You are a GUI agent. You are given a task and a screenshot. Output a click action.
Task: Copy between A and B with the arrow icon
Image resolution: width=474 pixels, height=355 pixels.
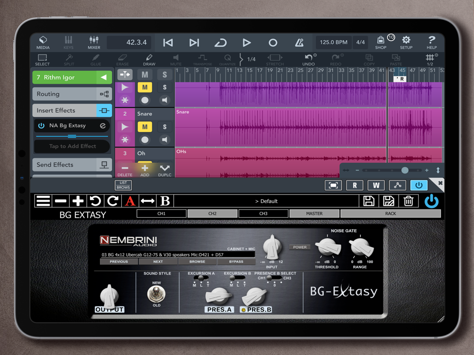coord(147,201)
